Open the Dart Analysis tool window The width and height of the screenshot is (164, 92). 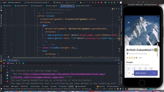pyautogui.click(x=35, y=86)
